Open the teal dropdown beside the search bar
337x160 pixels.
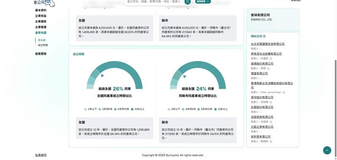pos(203,2)
